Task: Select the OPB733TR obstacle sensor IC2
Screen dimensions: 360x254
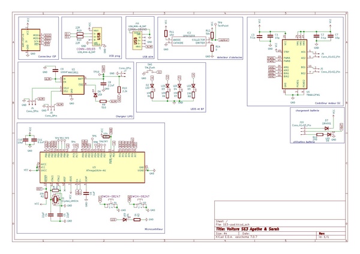Action: click(x=189, y=40)
